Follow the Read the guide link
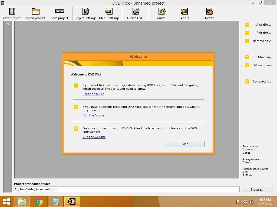Viewport: 277px width, 207px height. point(93,94)
